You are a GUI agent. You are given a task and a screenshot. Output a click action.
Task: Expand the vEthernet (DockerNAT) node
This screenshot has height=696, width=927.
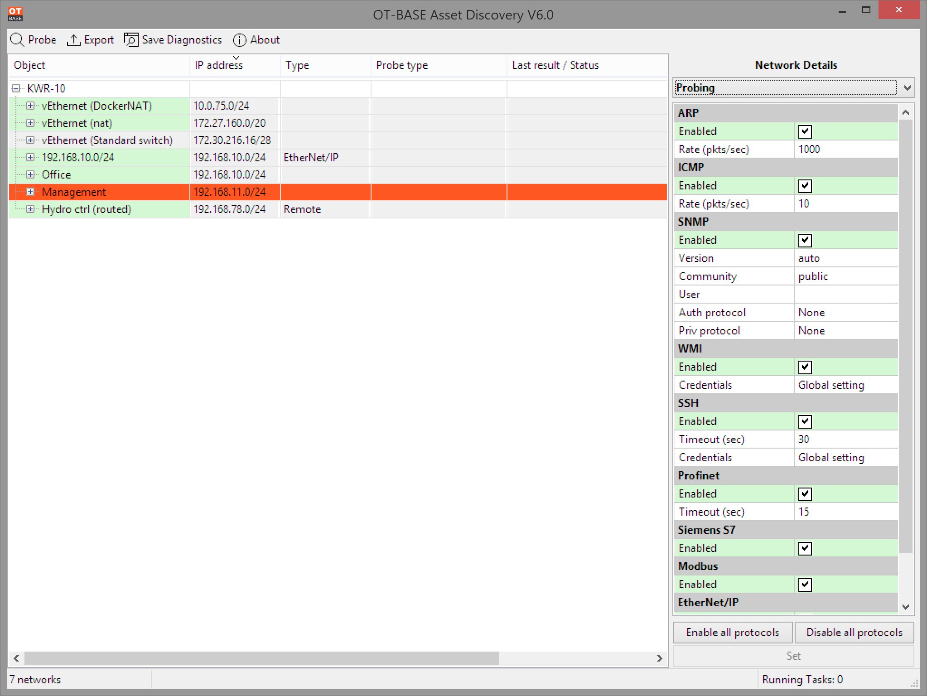[30, 106]
